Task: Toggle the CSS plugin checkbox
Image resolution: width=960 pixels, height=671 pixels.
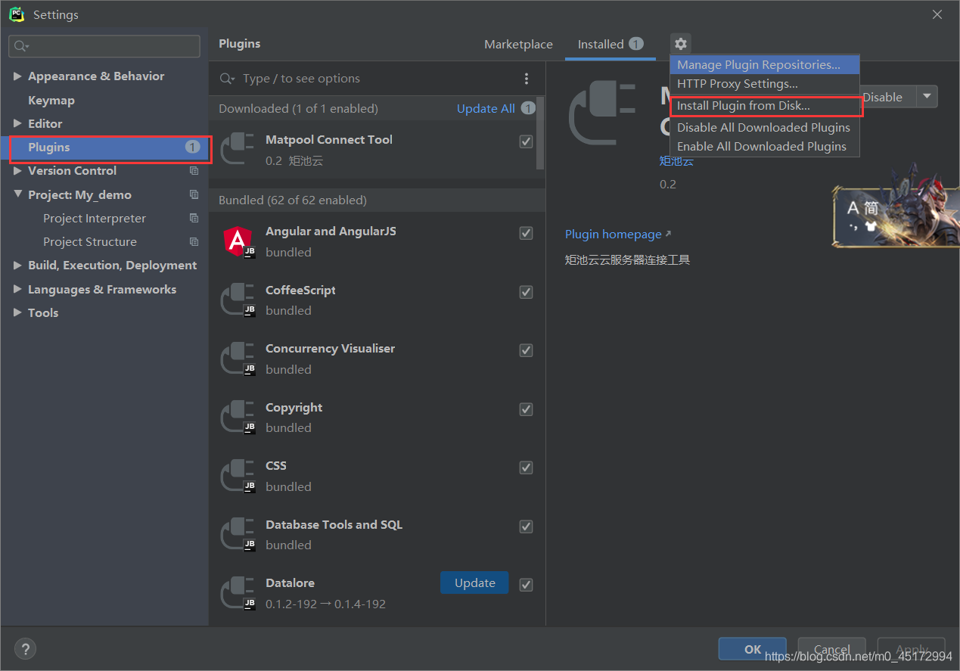Action: [x=526, y=468]
